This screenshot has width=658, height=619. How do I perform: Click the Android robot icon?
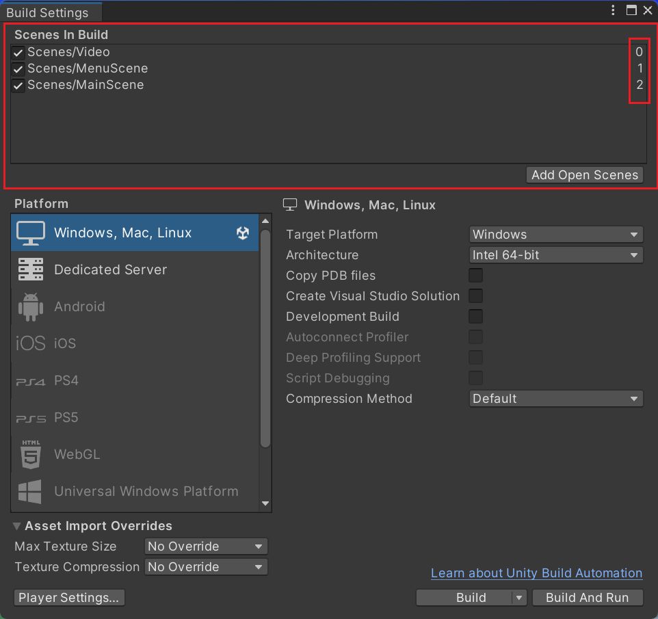click(31, 307)
